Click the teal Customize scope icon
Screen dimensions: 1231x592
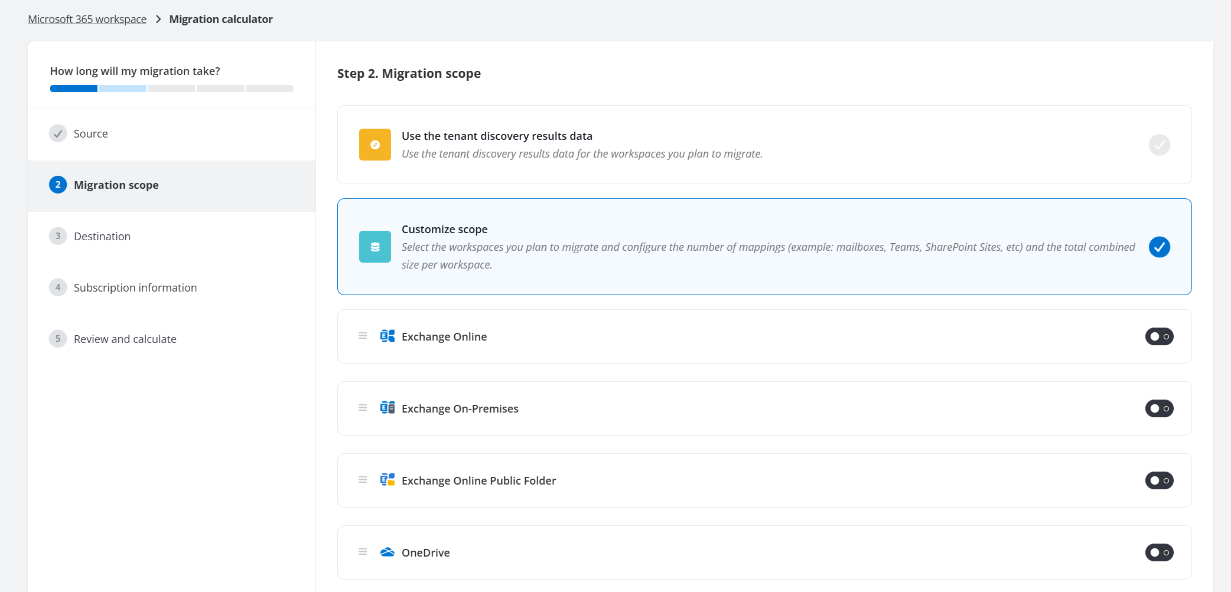coord(374,247)
